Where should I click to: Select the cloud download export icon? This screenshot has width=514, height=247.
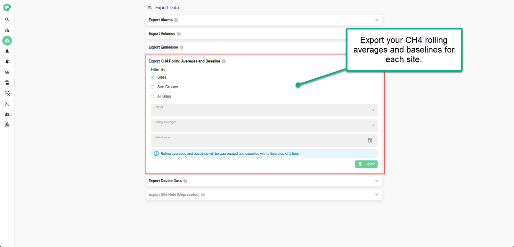pyautogui.click(x=7, y=41)
